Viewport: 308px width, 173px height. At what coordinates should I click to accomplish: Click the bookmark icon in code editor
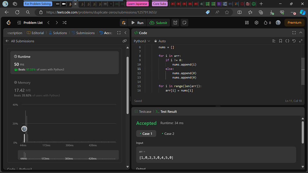pyautogui.click(x=281, y=41)
